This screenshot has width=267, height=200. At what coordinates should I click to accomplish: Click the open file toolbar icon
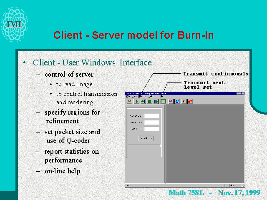pyautogui.click(x=129, y=101)
